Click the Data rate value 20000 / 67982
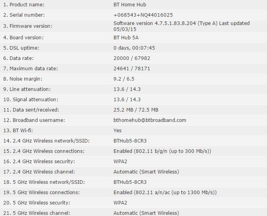The image size is (267, 216). pyautogui.click(x=132, y=58)
